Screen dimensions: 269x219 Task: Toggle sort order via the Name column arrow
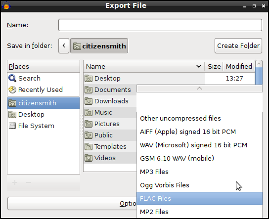[199, 66]
